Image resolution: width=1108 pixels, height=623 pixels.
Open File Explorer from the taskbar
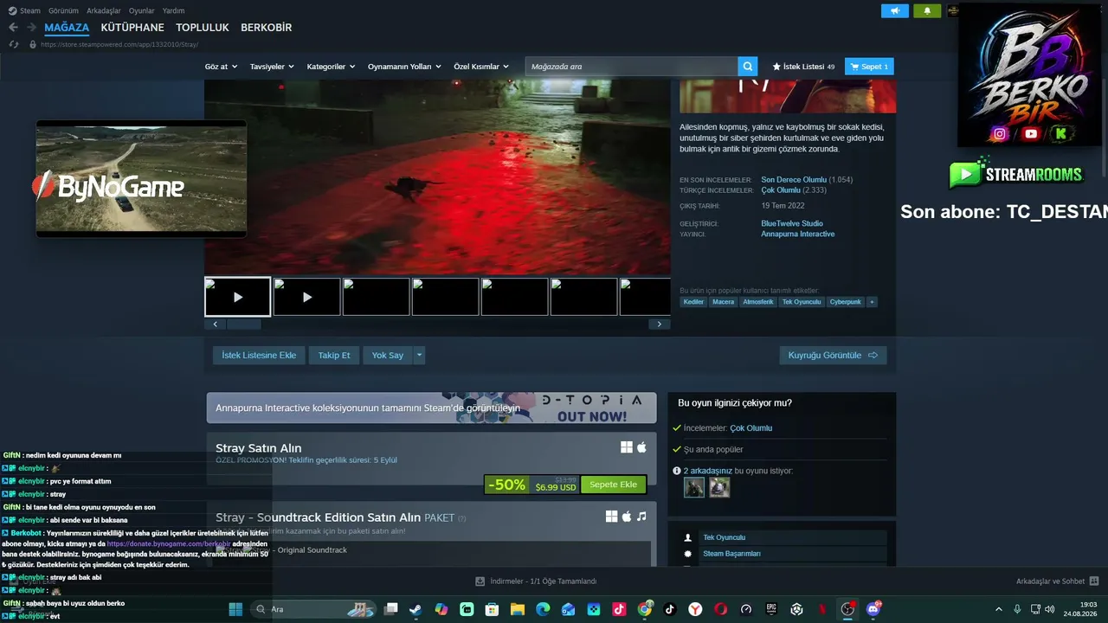518,609
